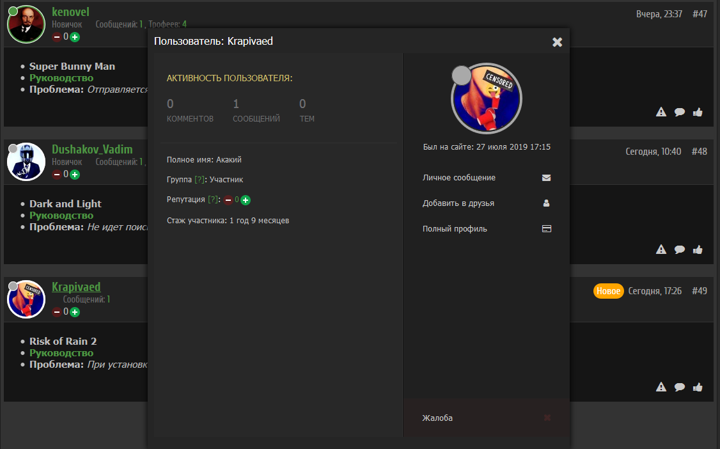Viewport: 720px width, 449px height.
Task: Decrease Dushakov_Vadim's reputation with red minus
Action: click(x=57, y=175)
